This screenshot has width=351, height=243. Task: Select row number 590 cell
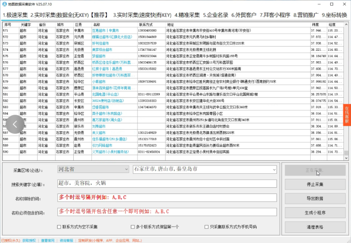click(x=11, y=152)
